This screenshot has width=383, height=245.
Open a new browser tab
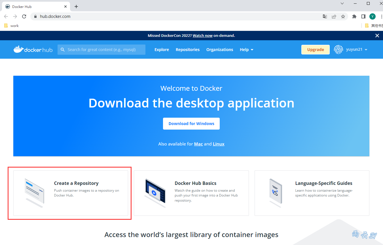click(76, 7)
